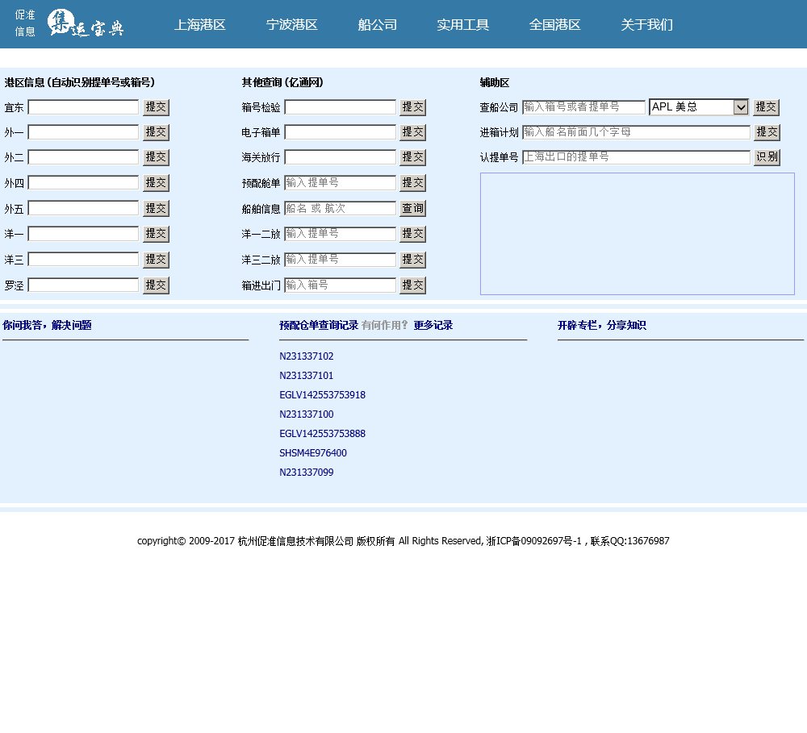Image resolution: width=807 pixels, height=733 pixels.
Task: Click the large text area in 辅助区
Action: click(x=637, y=234)
